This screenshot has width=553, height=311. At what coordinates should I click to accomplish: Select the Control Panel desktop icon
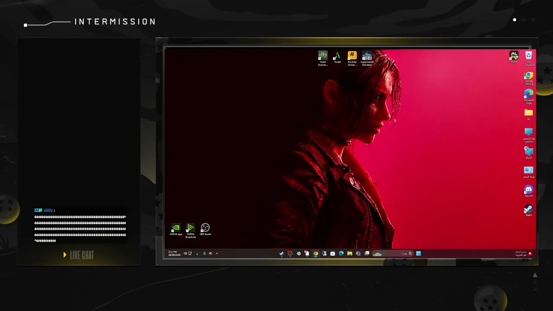tap(528, 172)
